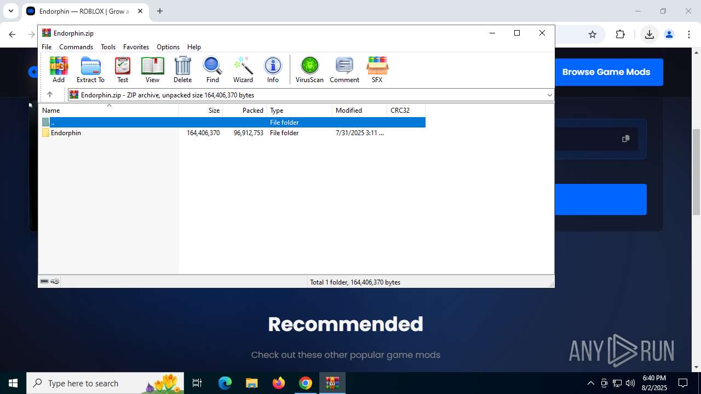
Task: Go back in the browser
Action: click(12, 34)
